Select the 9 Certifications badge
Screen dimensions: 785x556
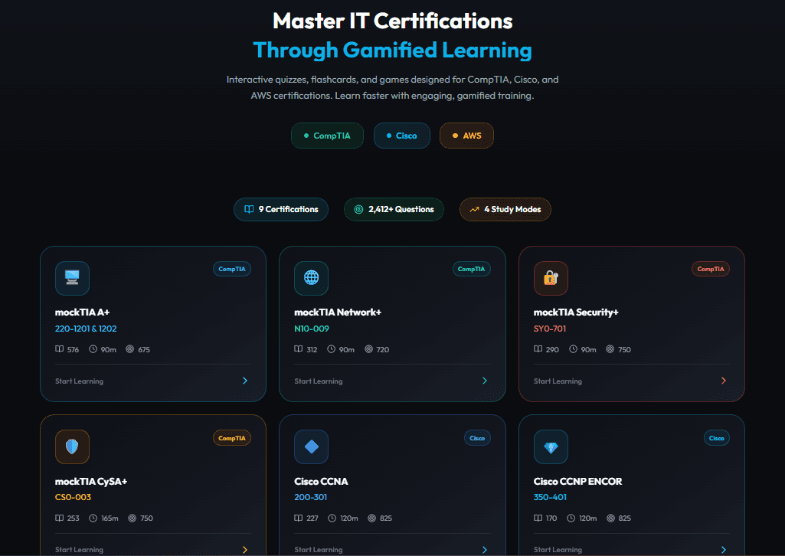point(281,209)
